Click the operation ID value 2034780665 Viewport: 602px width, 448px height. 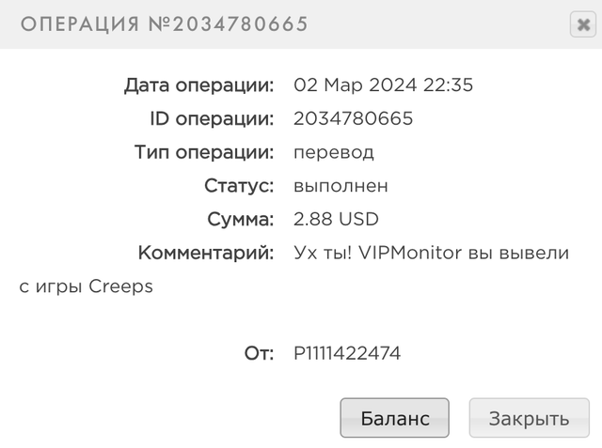354,118
